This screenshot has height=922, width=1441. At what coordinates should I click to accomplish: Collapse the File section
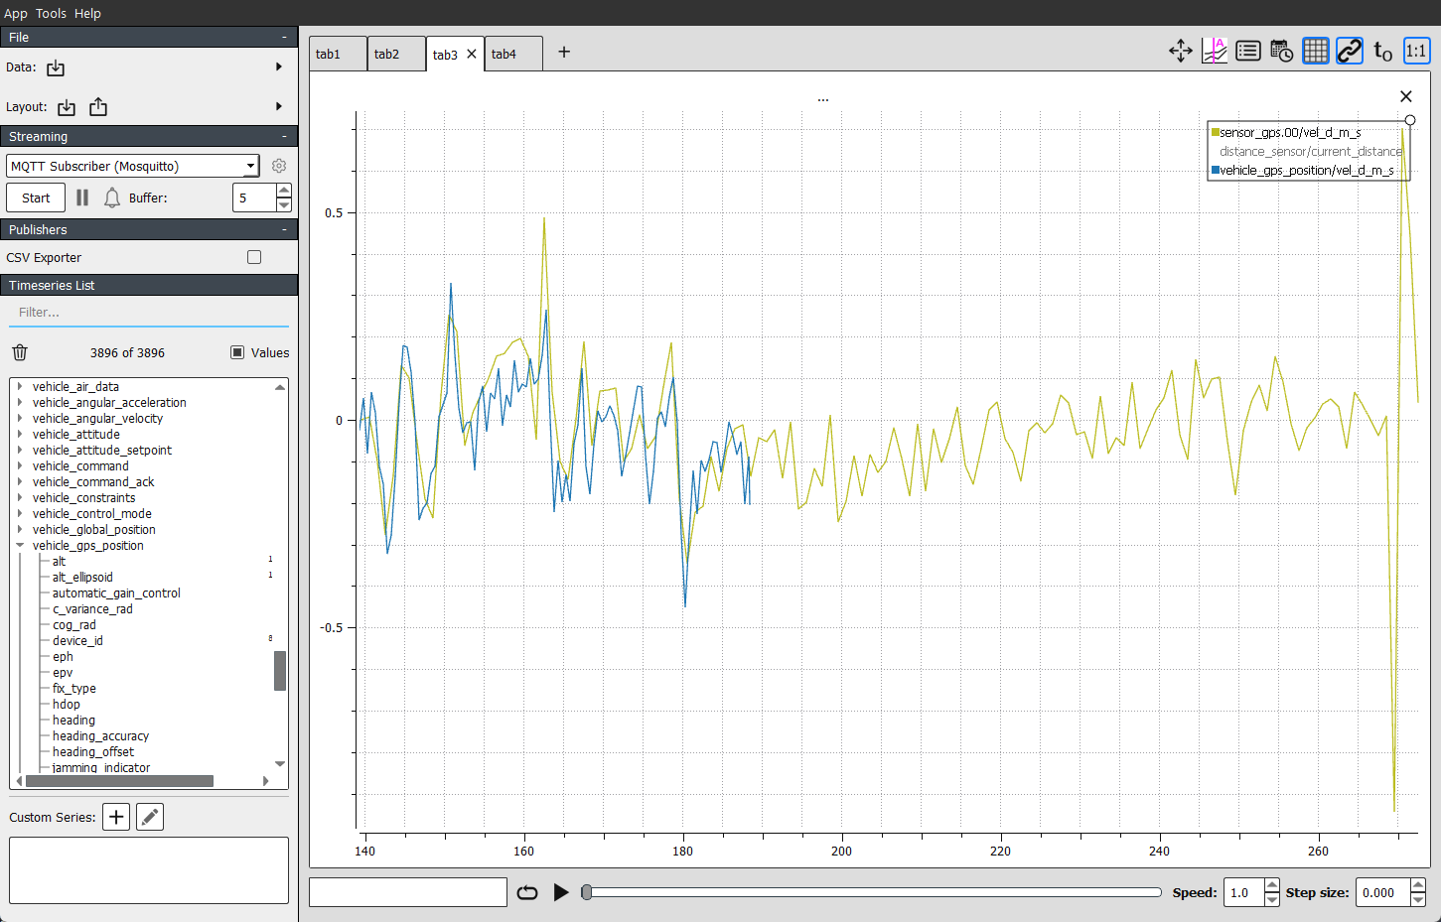tap(284, 37)
